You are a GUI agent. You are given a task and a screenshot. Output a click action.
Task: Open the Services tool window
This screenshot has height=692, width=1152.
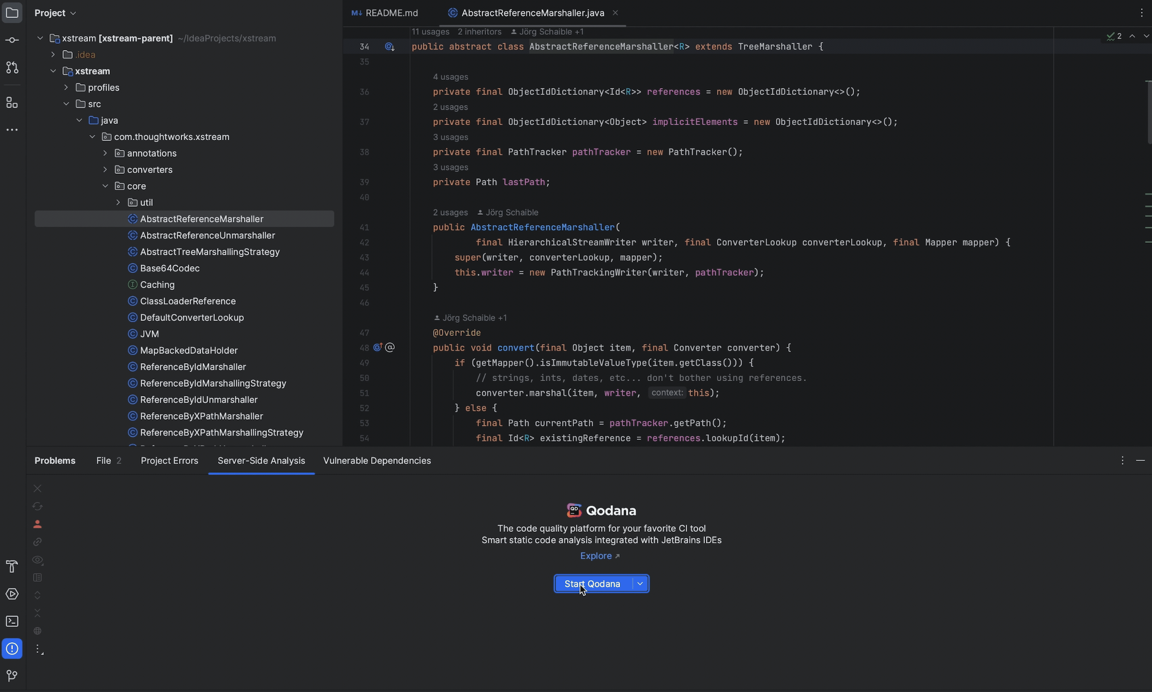click(12, 594)
